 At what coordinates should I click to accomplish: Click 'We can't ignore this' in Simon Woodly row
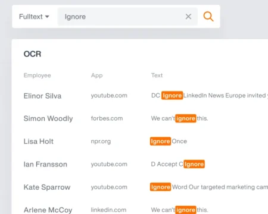pyautogui.click(x=180, y=118)
